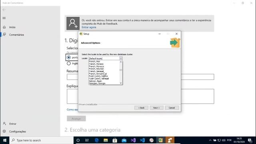The height and width of the screenshot is (144, 256).
Task: Click the Avançar button in Feedback Hub
Action: [x=76, y=118]
